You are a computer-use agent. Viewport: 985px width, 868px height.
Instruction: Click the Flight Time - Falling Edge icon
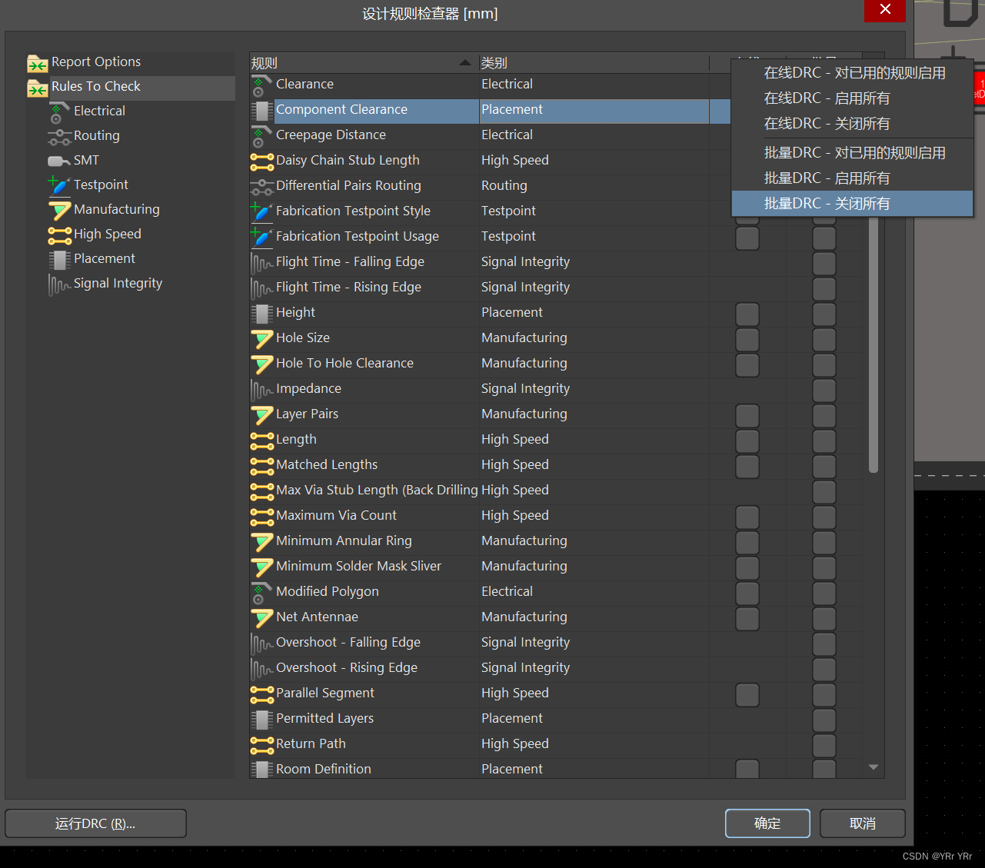click(x=261, y=263)
